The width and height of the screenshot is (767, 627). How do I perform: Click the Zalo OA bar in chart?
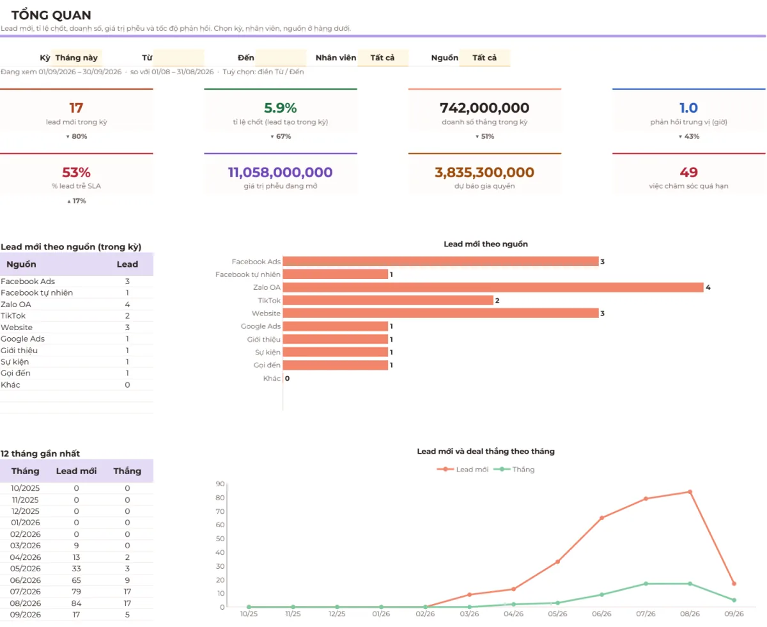click(493, 287)
